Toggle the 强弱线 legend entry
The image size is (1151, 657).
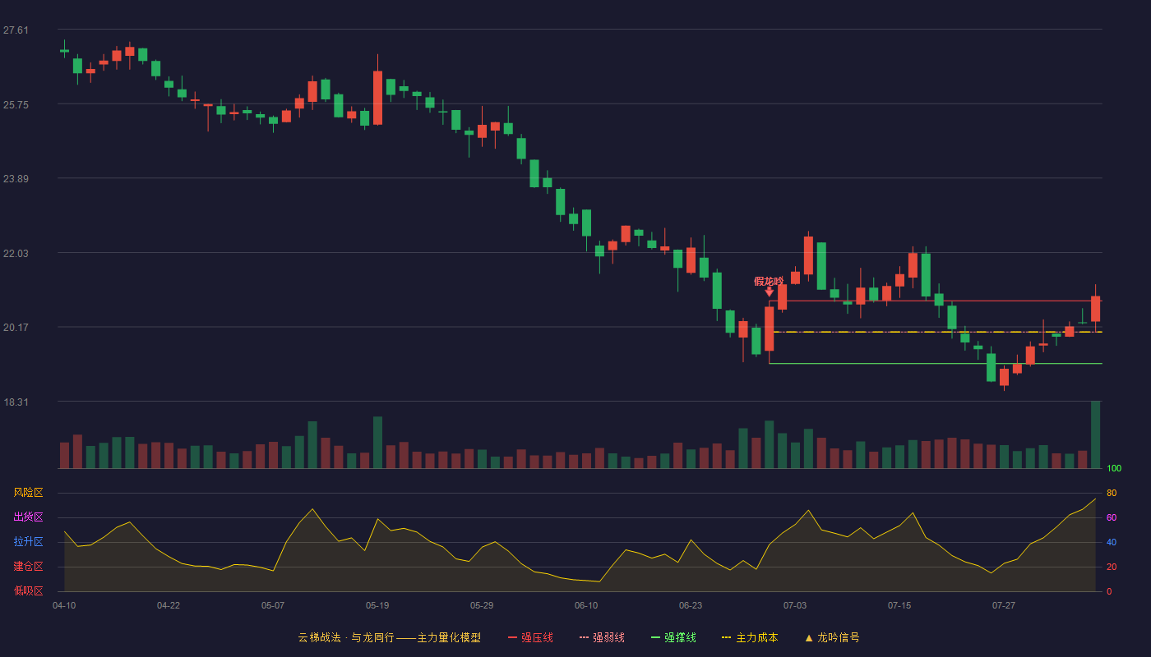pyautogui.click(x=602, y=637)
